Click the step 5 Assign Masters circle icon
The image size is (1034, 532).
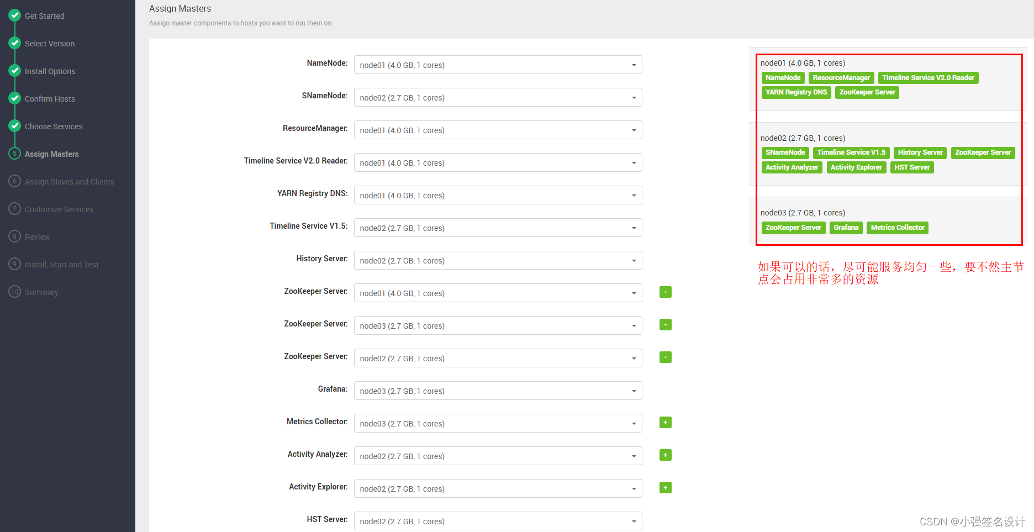[x=15, y=154]
